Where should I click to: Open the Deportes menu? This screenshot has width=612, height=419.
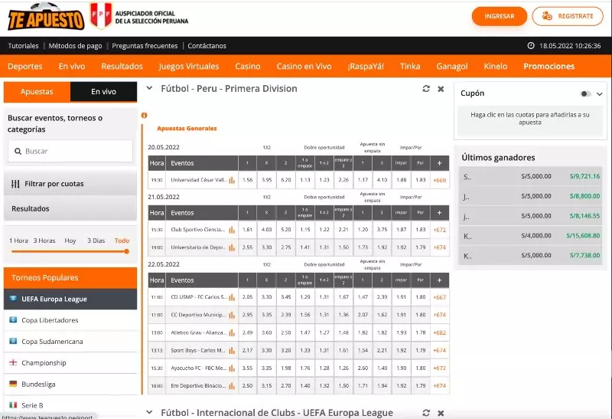25,66
